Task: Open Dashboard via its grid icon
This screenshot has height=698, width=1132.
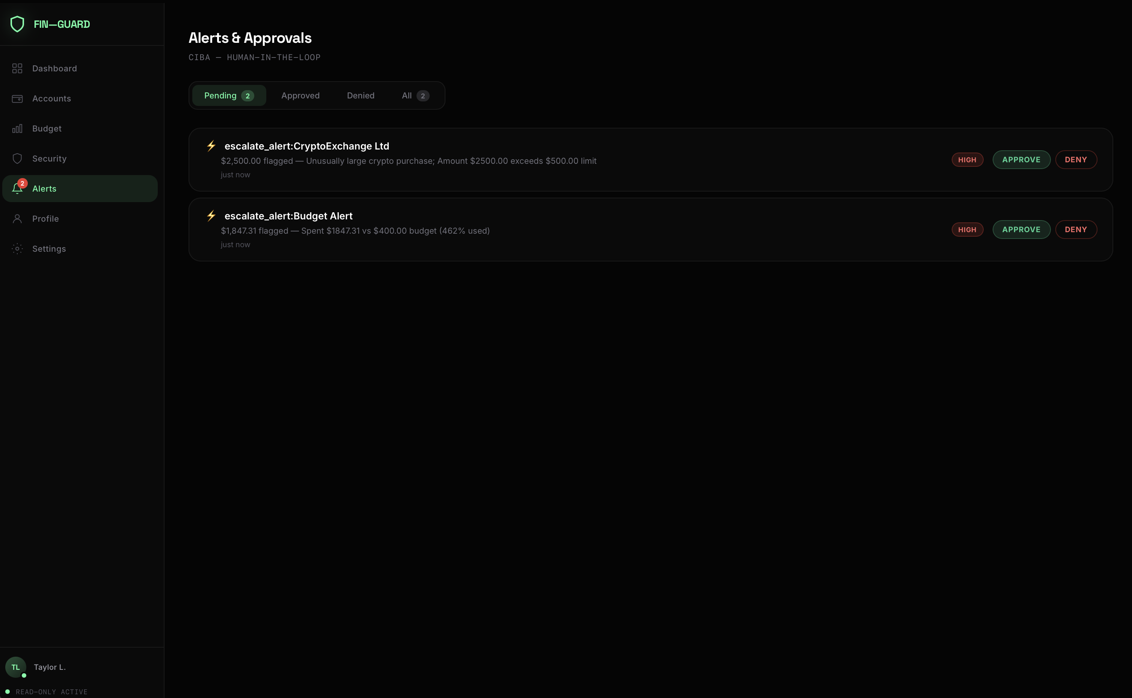Action: tap(17, 68)
